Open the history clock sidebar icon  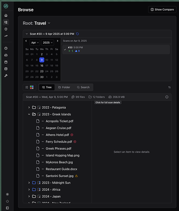(x=6, y=49)
